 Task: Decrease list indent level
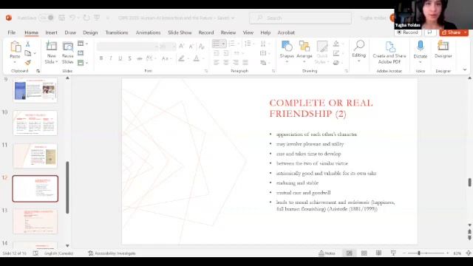tap(217, 53)
